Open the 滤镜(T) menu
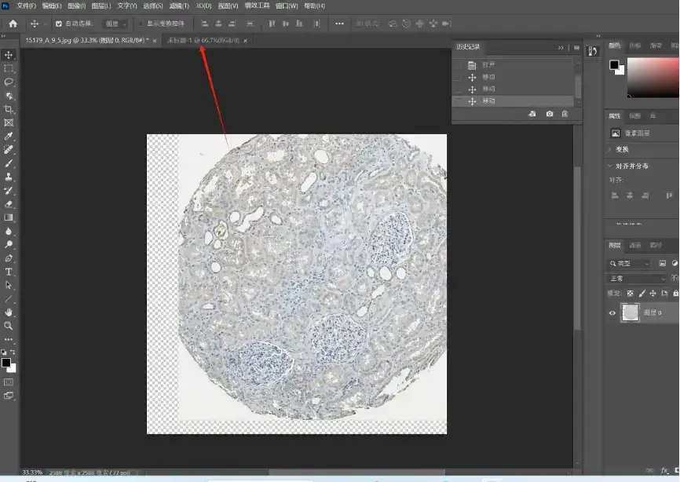This screenshot has height=482, width=680. [x=180, y=5]
